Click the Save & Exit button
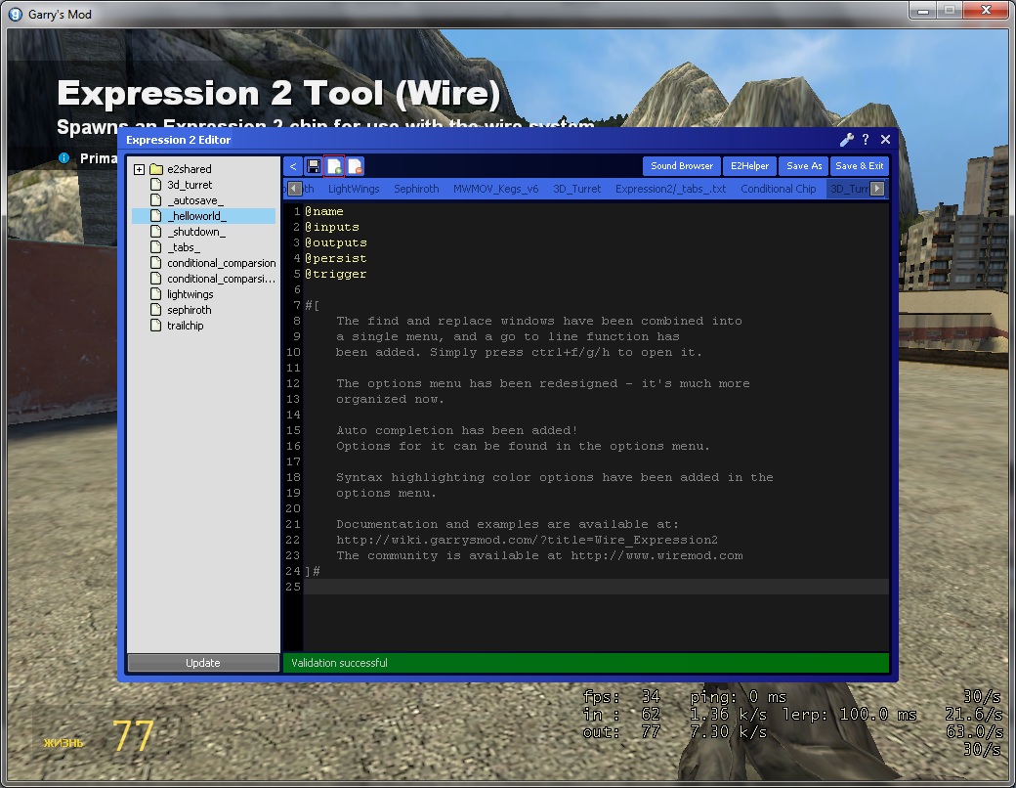The image size is (1016, 788). [x=859, y=166]
